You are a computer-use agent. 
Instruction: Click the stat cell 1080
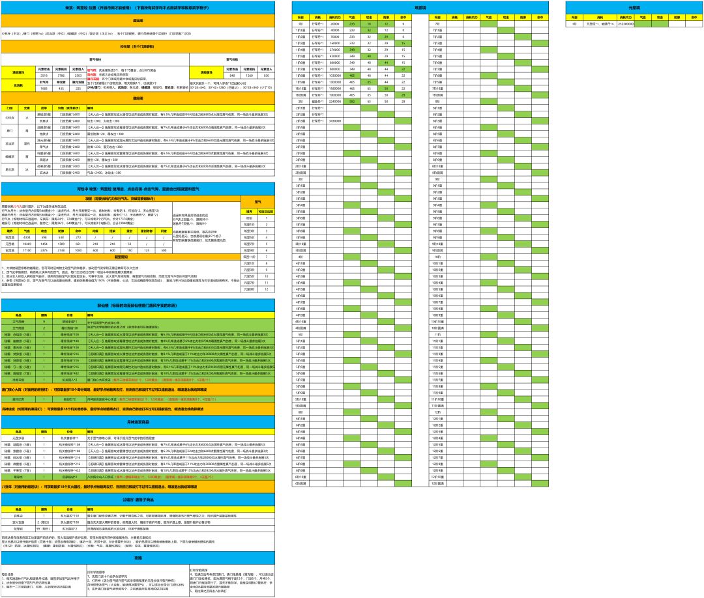78,250
